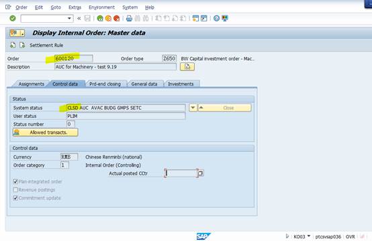Click the yellow icon left of the title

[17, 33]
